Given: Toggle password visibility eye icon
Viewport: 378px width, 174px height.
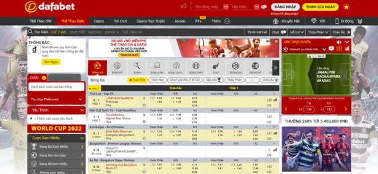Looking at the screenshot, I should coord(264,7).
